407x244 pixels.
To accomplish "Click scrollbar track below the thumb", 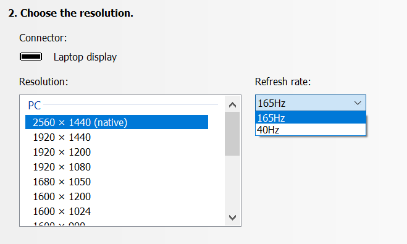I will [x=232, y=183].
